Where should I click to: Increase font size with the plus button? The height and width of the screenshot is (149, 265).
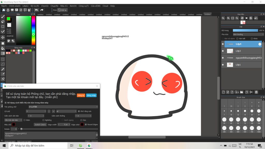tap(53, 111)
